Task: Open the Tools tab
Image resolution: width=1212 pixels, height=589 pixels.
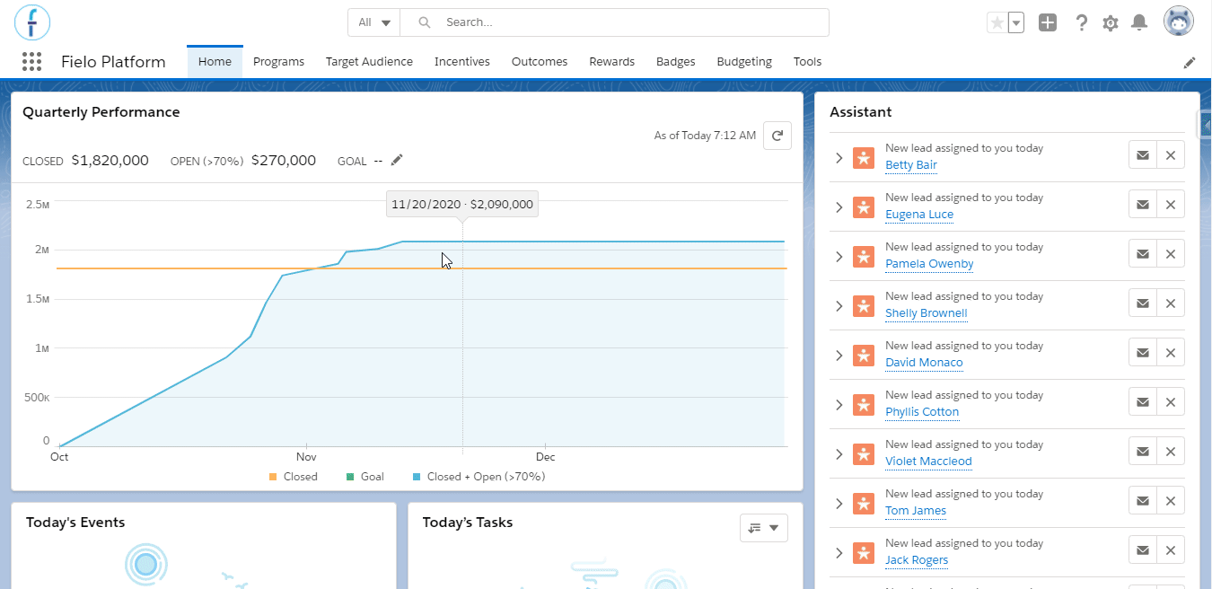Action: 808,62
